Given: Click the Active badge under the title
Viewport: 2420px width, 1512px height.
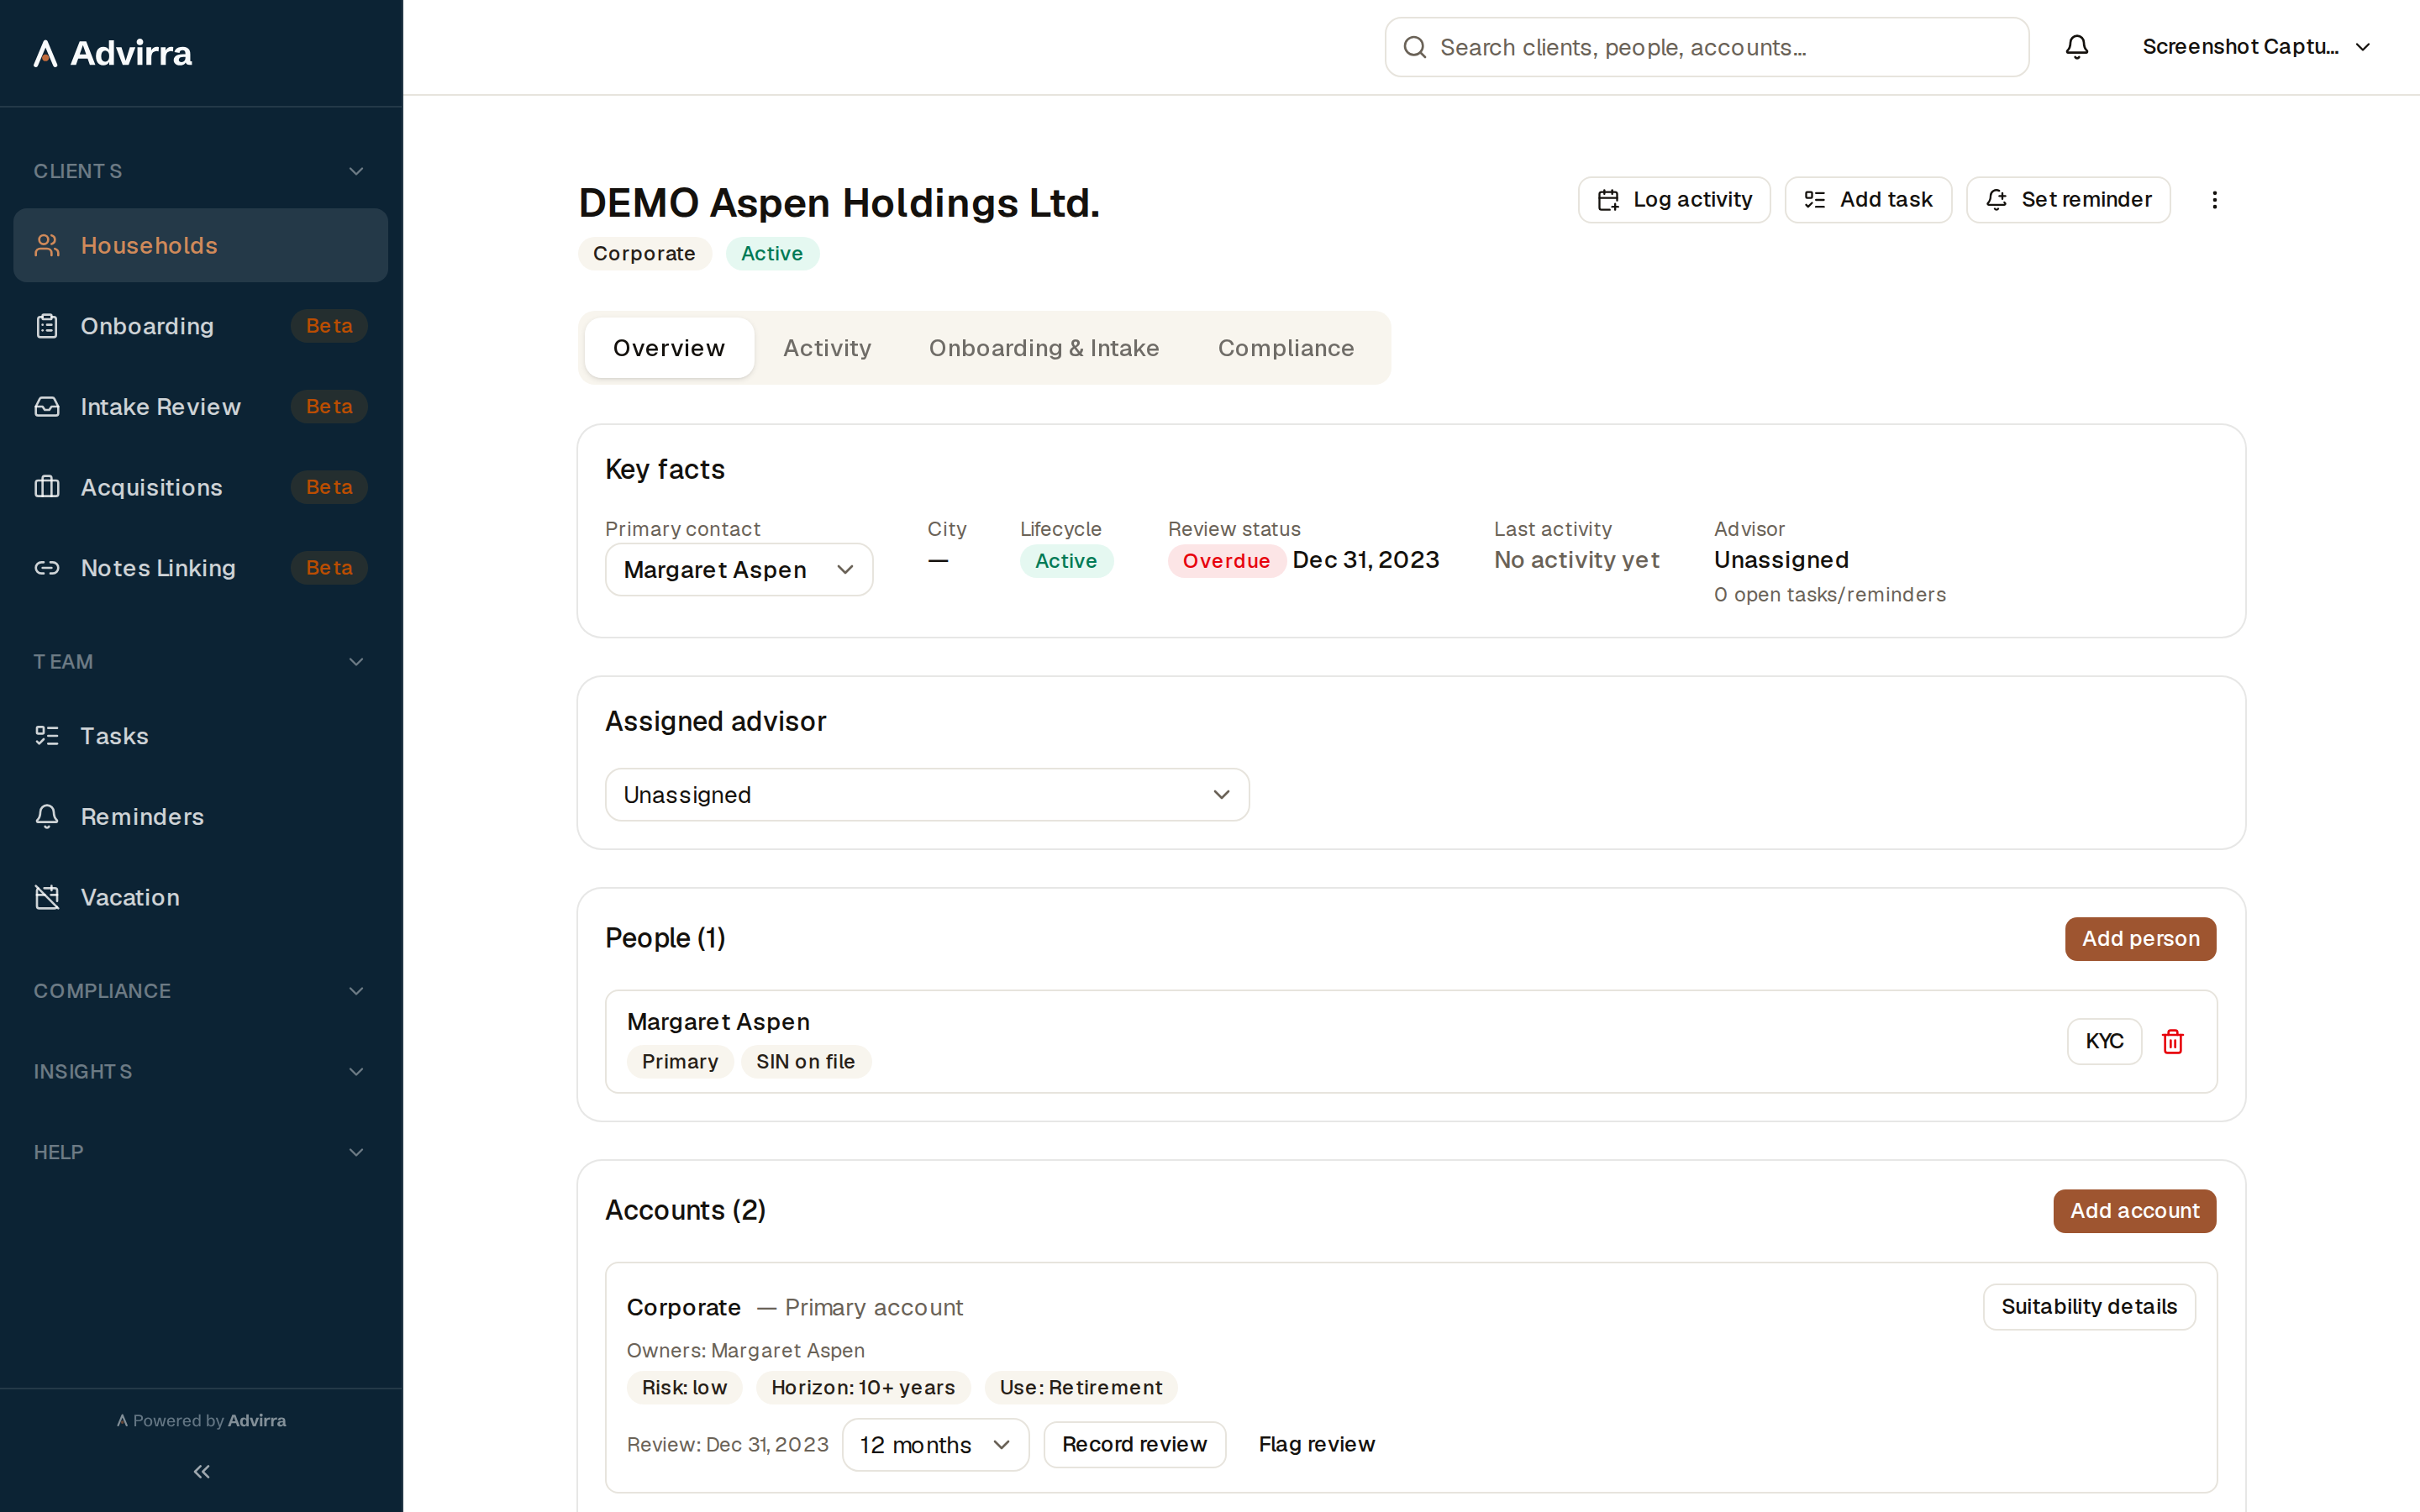Looking at the screenshot, I should coord(772,254).
